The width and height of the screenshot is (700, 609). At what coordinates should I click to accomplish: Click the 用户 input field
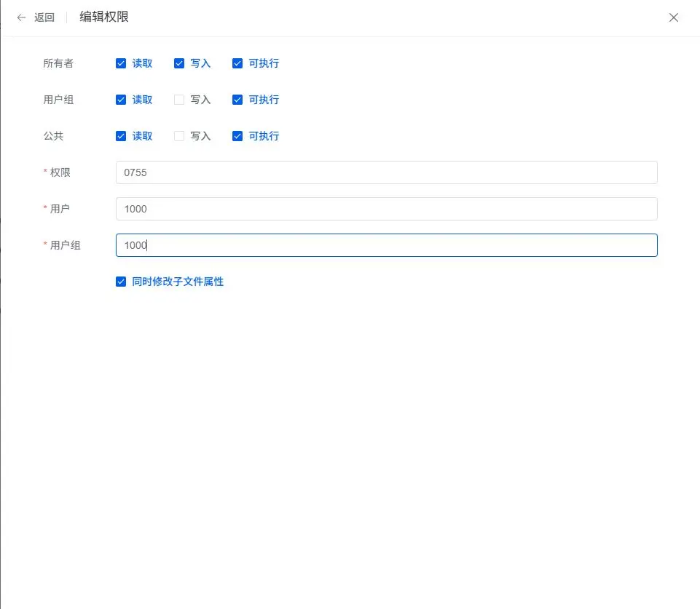point(386,209)
